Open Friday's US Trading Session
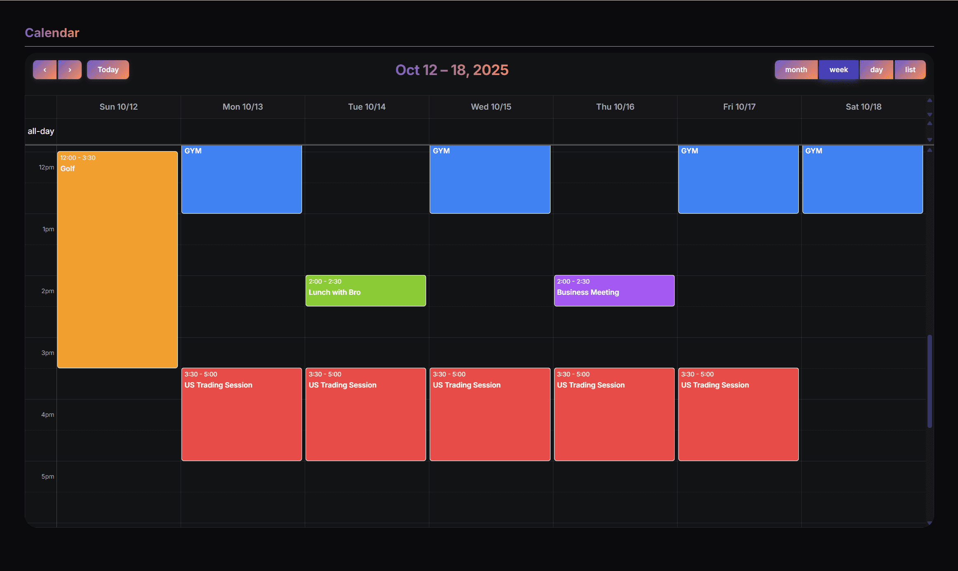The image size is (958, 571). [x=738, y=414]
